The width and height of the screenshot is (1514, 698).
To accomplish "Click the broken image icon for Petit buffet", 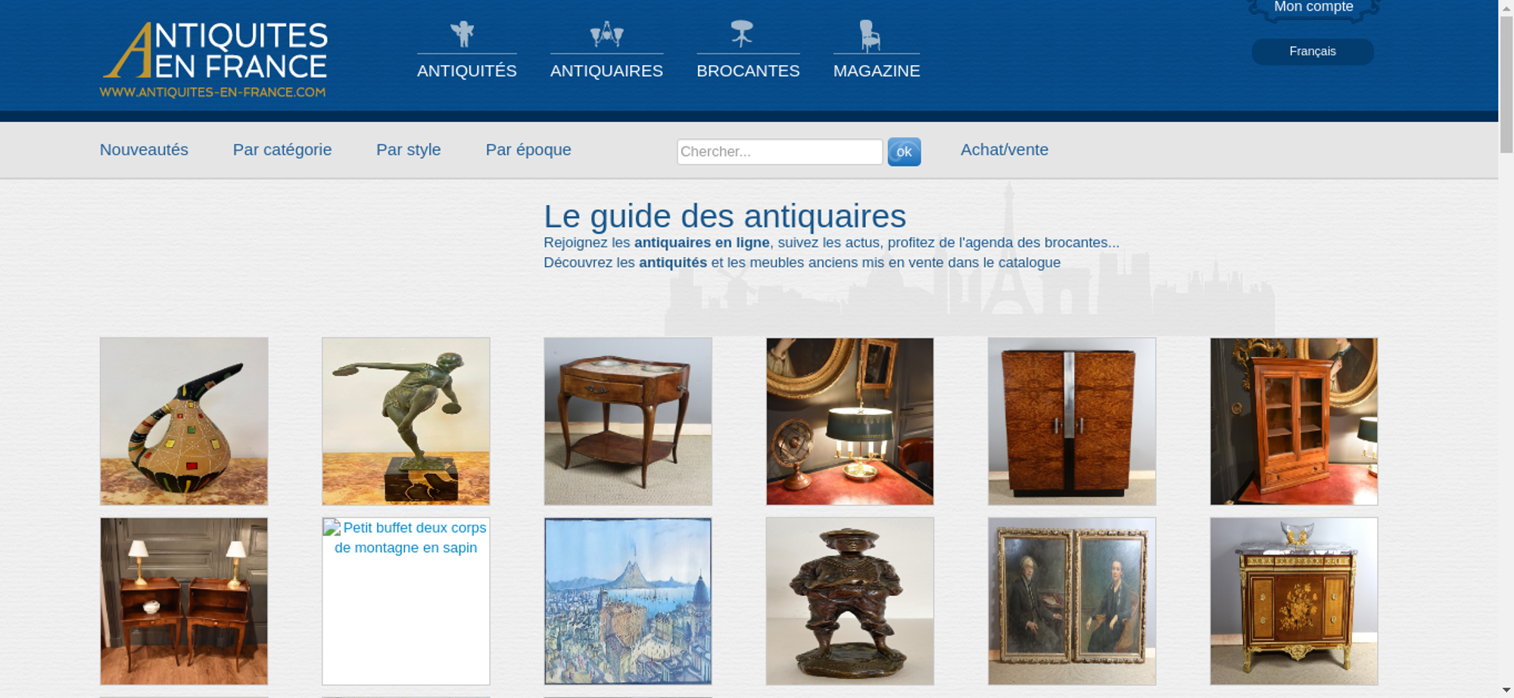I will click(332, 528).
